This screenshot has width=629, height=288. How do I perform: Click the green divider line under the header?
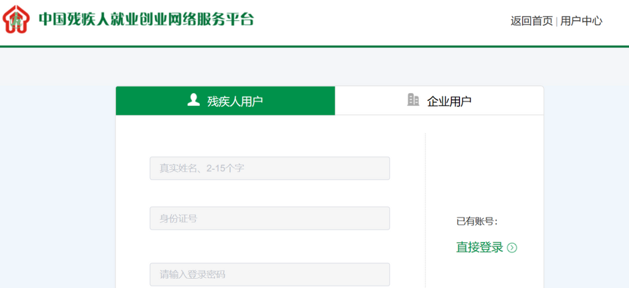pyautogui.click(x=314, y=46)
